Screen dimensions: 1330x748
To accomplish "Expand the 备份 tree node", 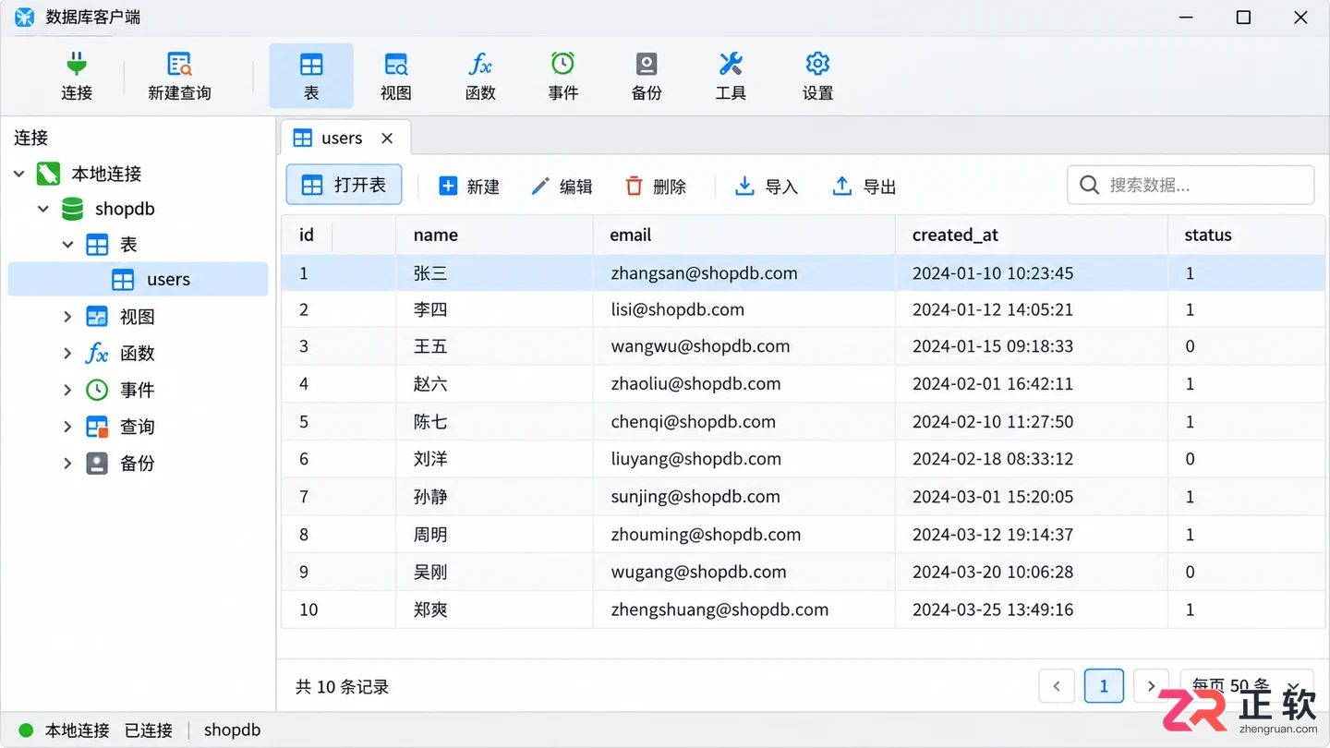I will [x=67, y=464].
